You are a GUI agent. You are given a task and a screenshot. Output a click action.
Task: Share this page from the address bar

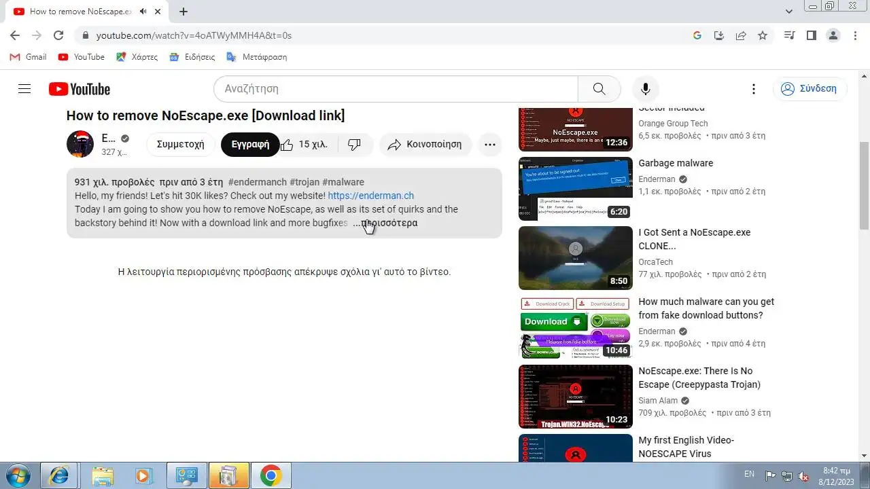pos(741,35)
